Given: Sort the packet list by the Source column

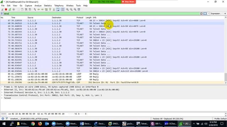Looking at the screenshot, I should tap(31, 18).
